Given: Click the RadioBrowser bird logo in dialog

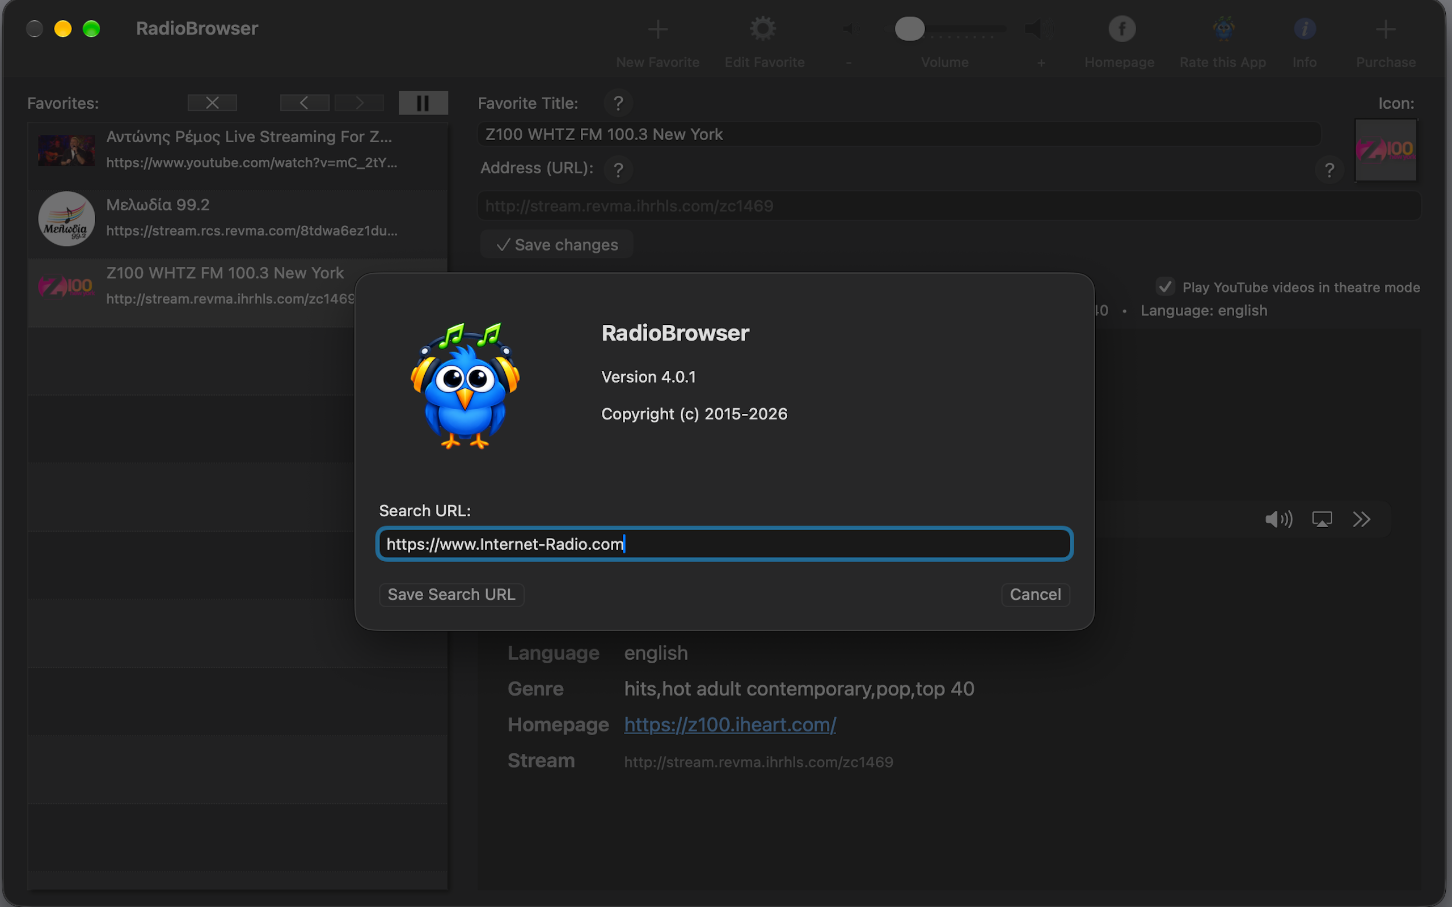Looking at the screenshot, I should (x=465, y=385).
